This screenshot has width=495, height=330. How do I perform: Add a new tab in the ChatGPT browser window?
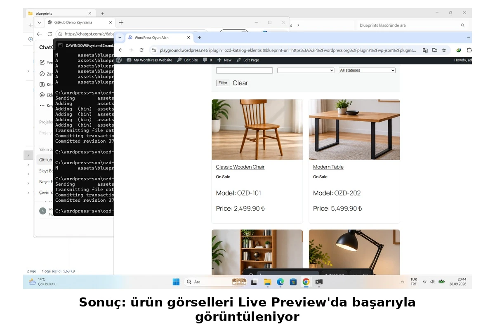121,23
